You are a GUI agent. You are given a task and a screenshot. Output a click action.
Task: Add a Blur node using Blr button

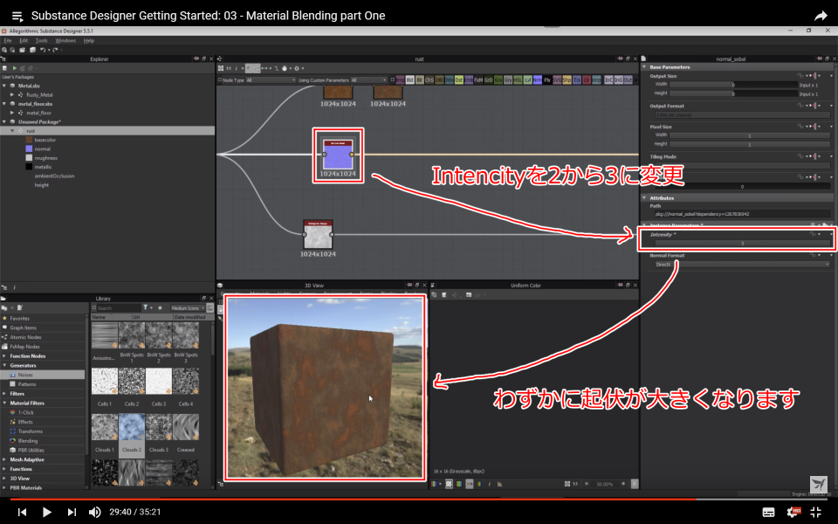(420, 79)
